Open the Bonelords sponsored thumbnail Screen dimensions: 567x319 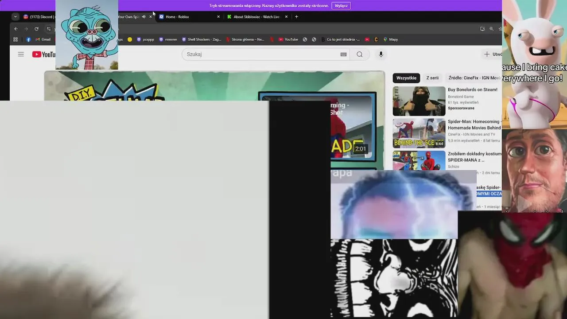[x=419, y=101]
